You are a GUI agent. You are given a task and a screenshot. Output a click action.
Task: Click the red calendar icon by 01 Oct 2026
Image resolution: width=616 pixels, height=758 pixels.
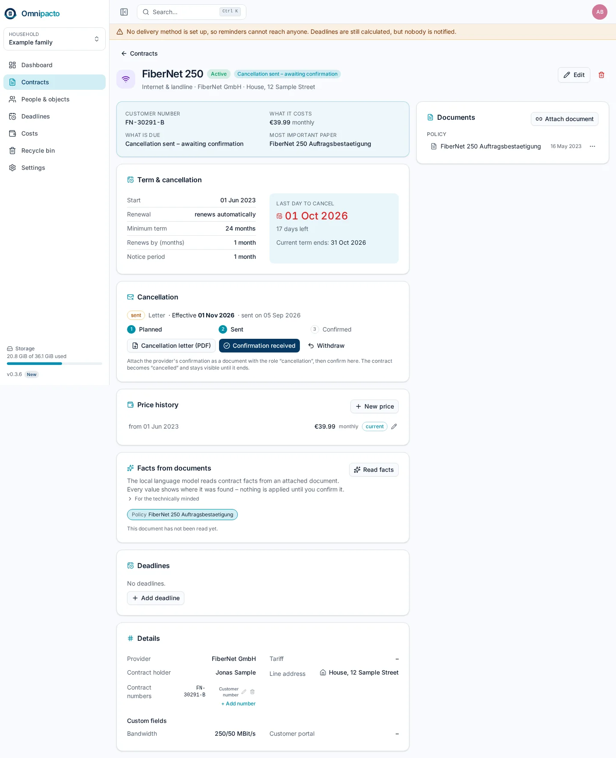(x=279, y=216)
